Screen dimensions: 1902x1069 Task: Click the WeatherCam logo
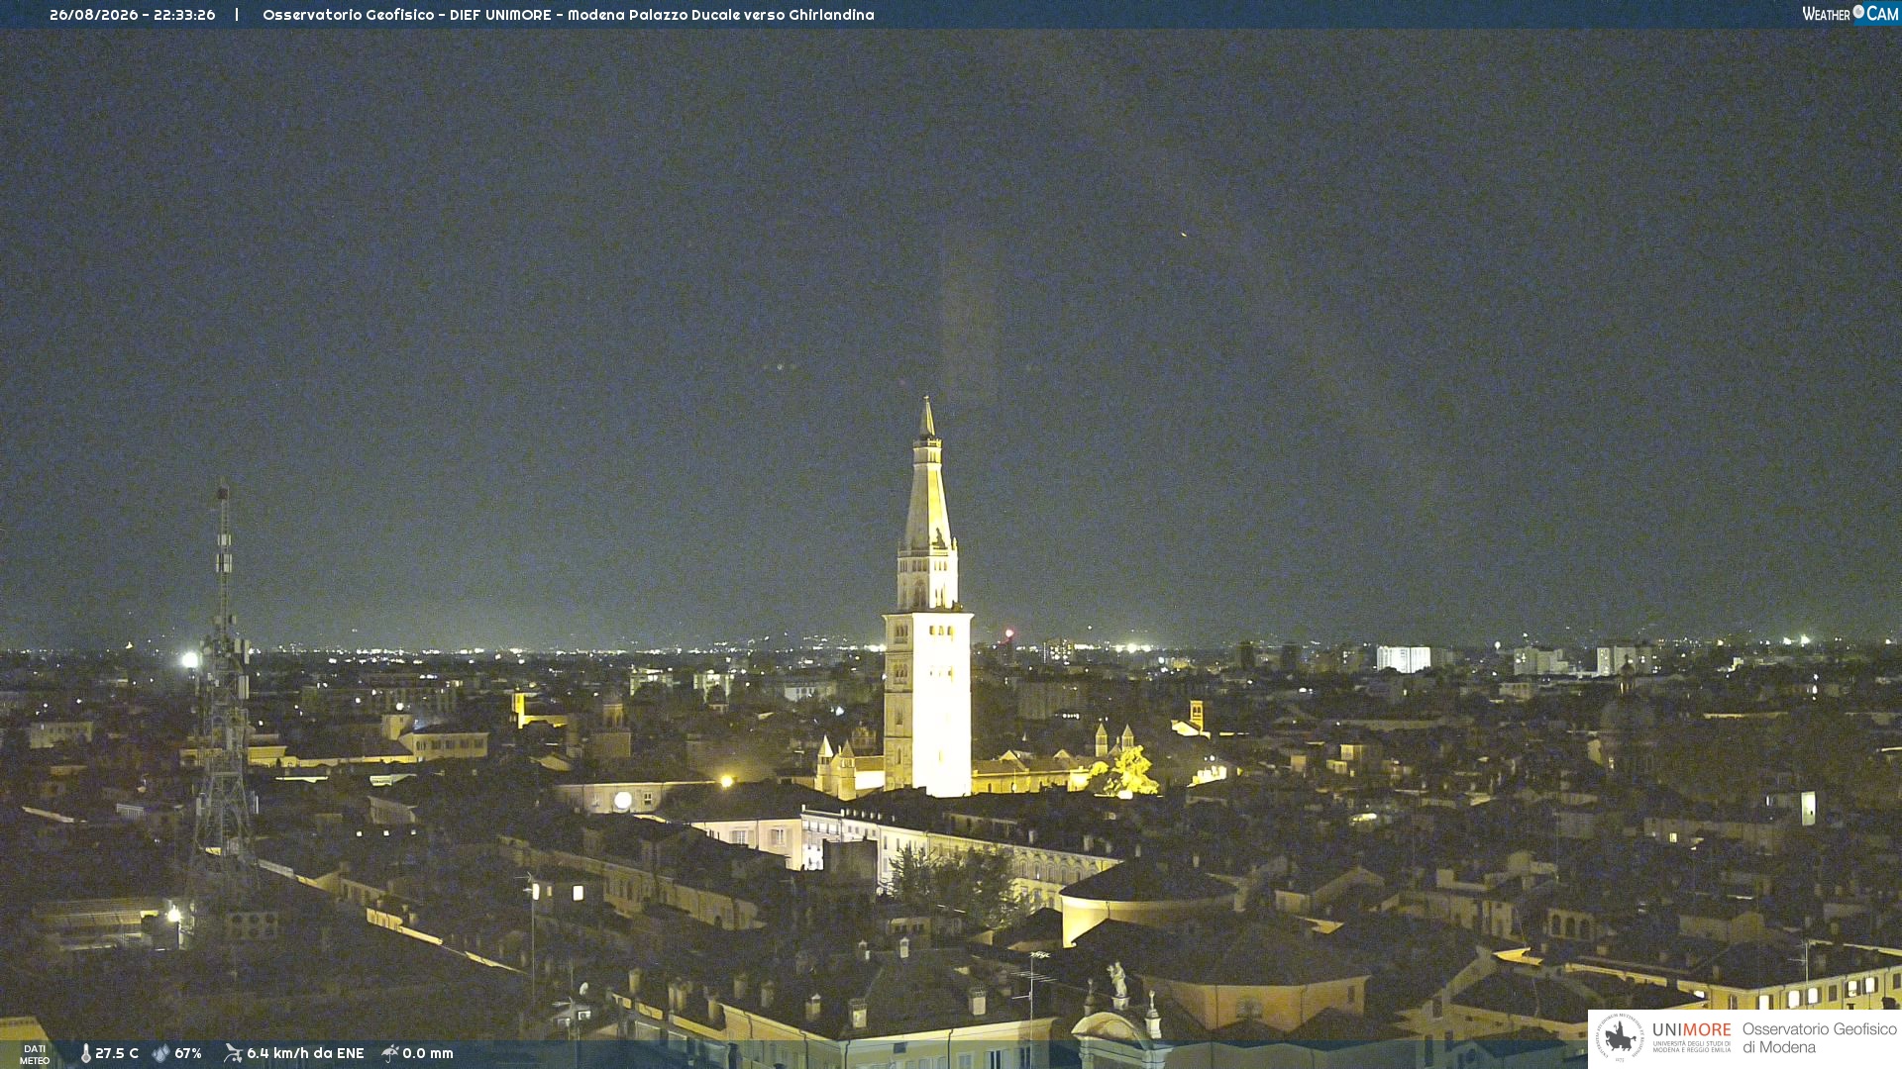pyautogui.click(x=1849, y=14)
